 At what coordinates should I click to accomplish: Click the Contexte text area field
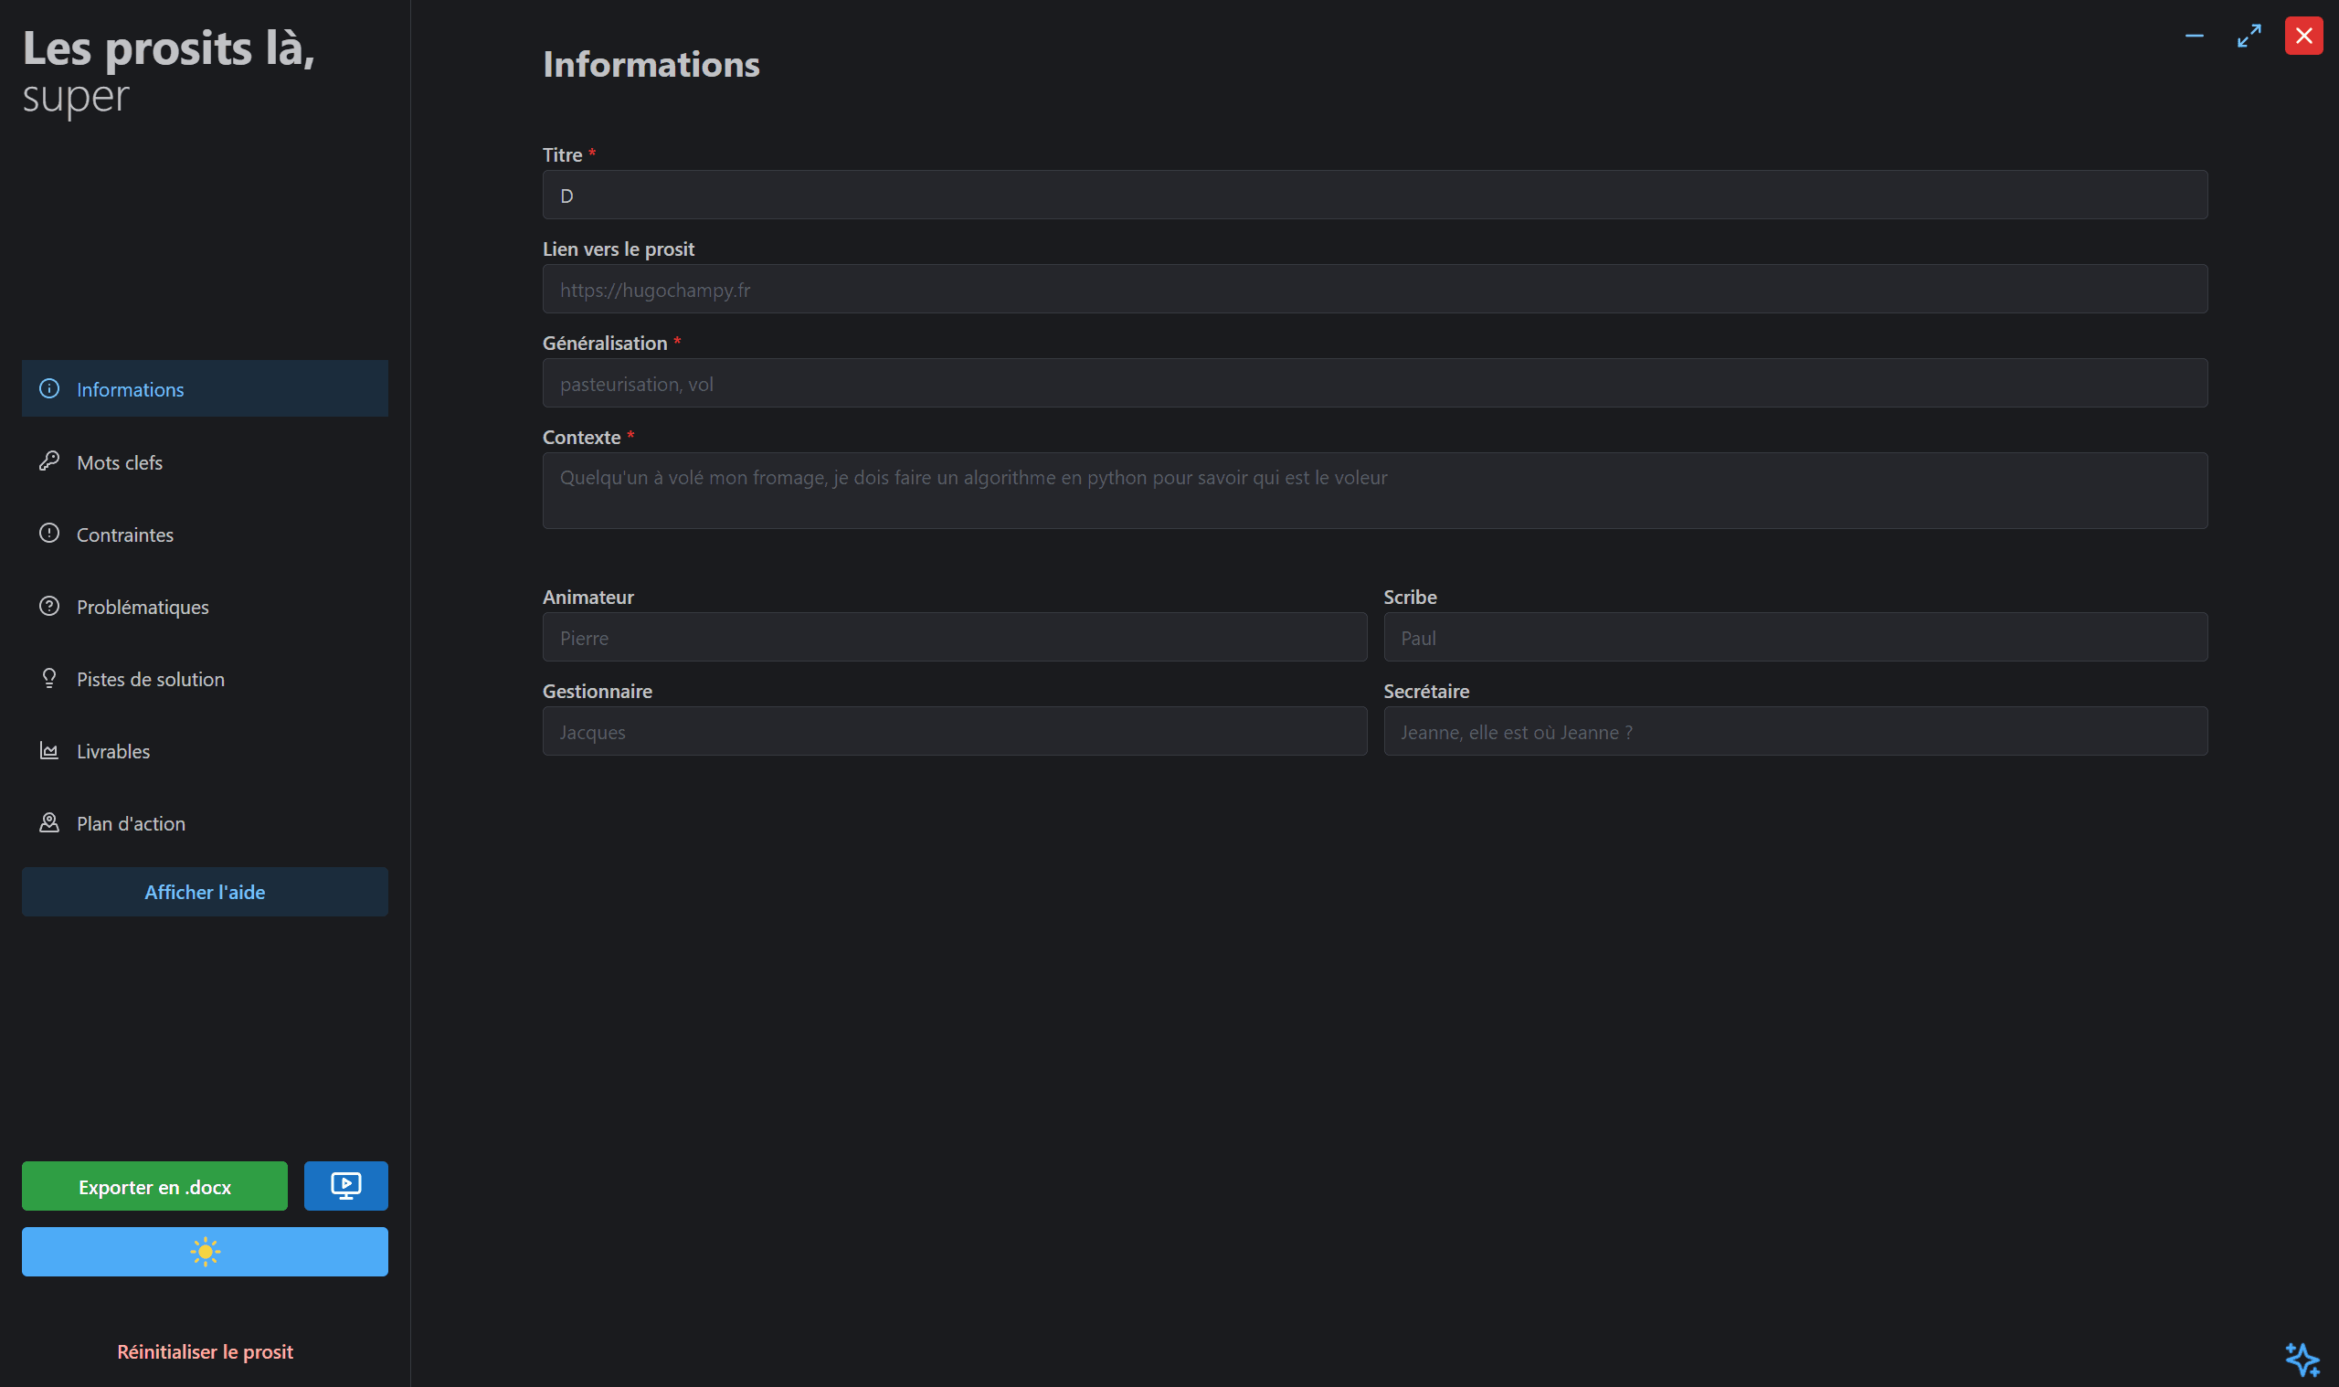tap(1373, 489)
